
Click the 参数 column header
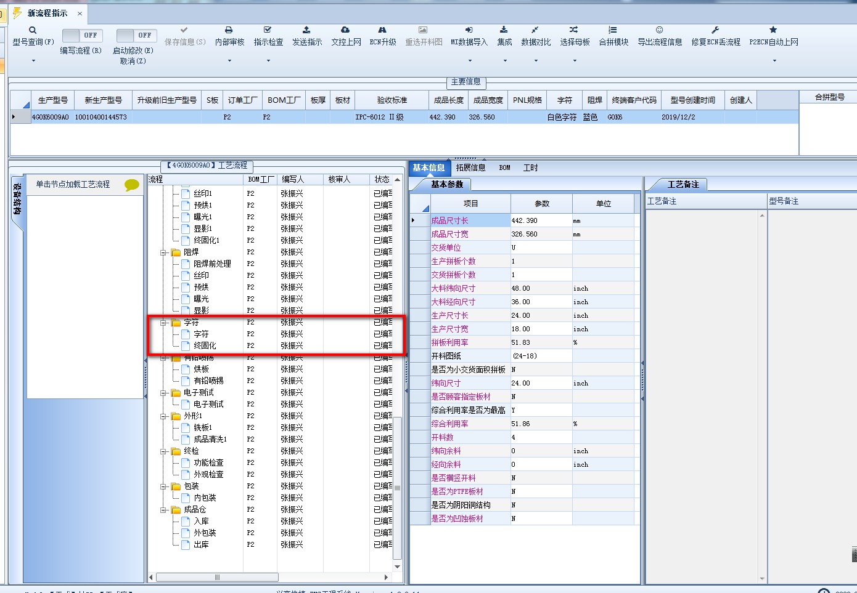[542, 203]
